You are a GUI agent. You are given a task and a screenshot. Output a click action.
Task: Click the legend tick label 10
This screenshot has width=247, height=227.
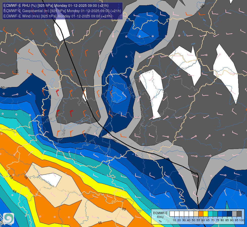[x=174, y=220]
